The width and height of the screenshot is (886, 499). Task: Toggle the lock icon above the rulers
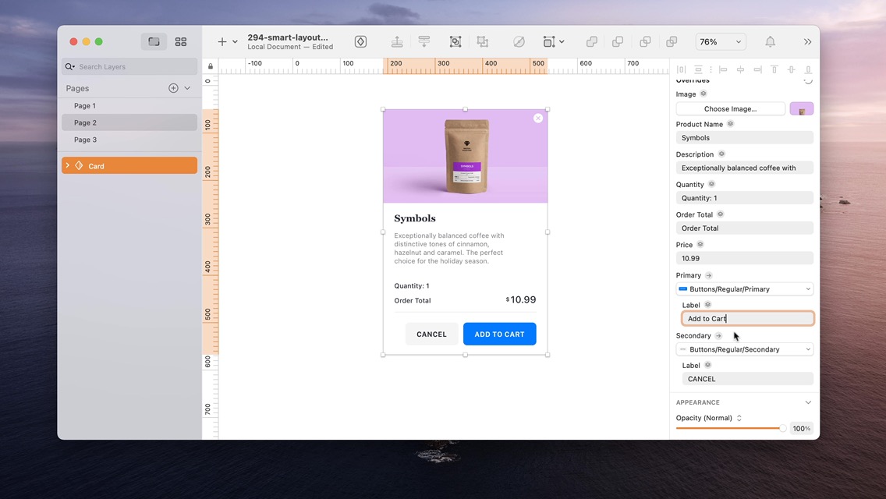[x=210, y=65]
